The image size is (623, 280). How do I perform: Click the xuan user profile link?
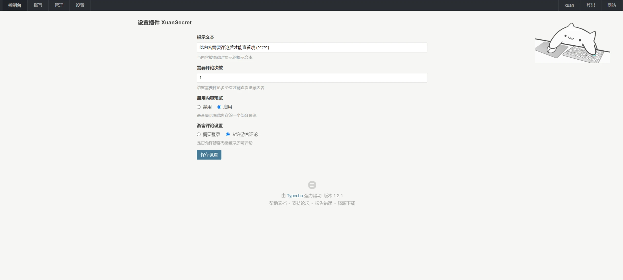(x=569, y=5)
